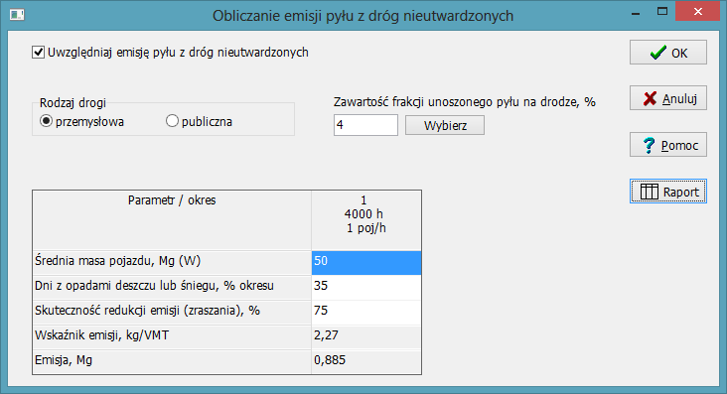Select the 'przemysłowa' road type radio

tap(46, 121)
